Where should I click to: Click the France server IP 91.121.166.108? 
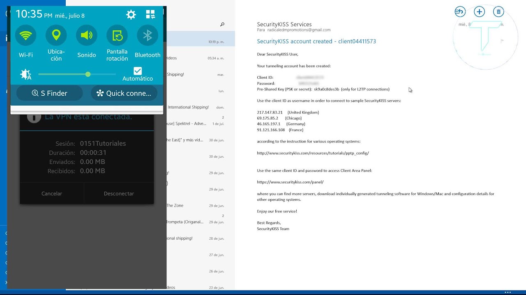271,130
